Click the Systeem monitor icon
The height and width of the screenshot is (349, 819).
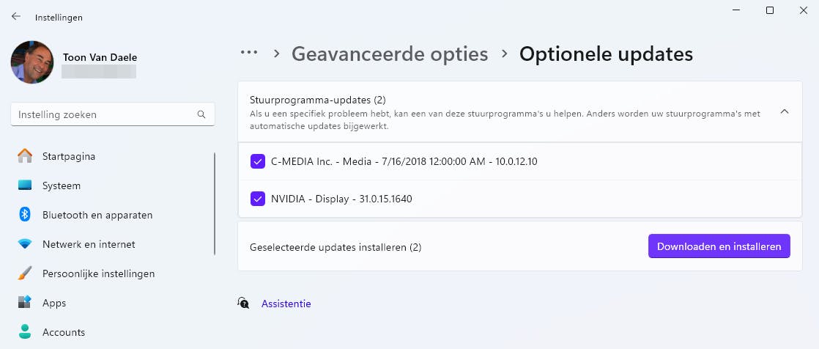pyautogui.click(x=25, y=185)
